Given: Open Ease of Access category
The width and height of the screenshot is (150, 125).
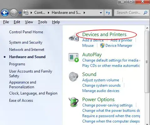Looking at the screenshot, I should click(x=21, y=101).
